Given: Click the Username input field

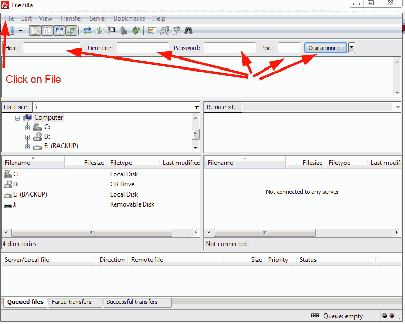Looking at the screenshot, I should click(x=143, y=48).
